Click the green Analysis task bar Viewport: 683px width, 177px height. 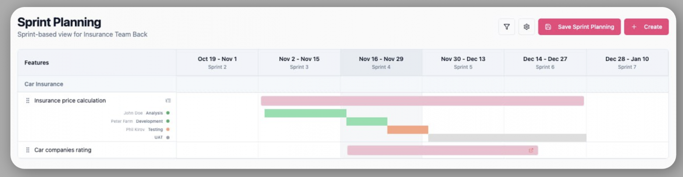pos(305,113)
